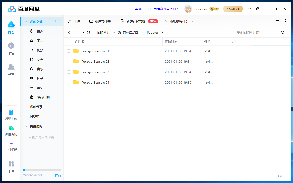The width and height of the screenshot is (293, 183).
Task: Click the storage usage progress bar
Action: pos(42,170)
